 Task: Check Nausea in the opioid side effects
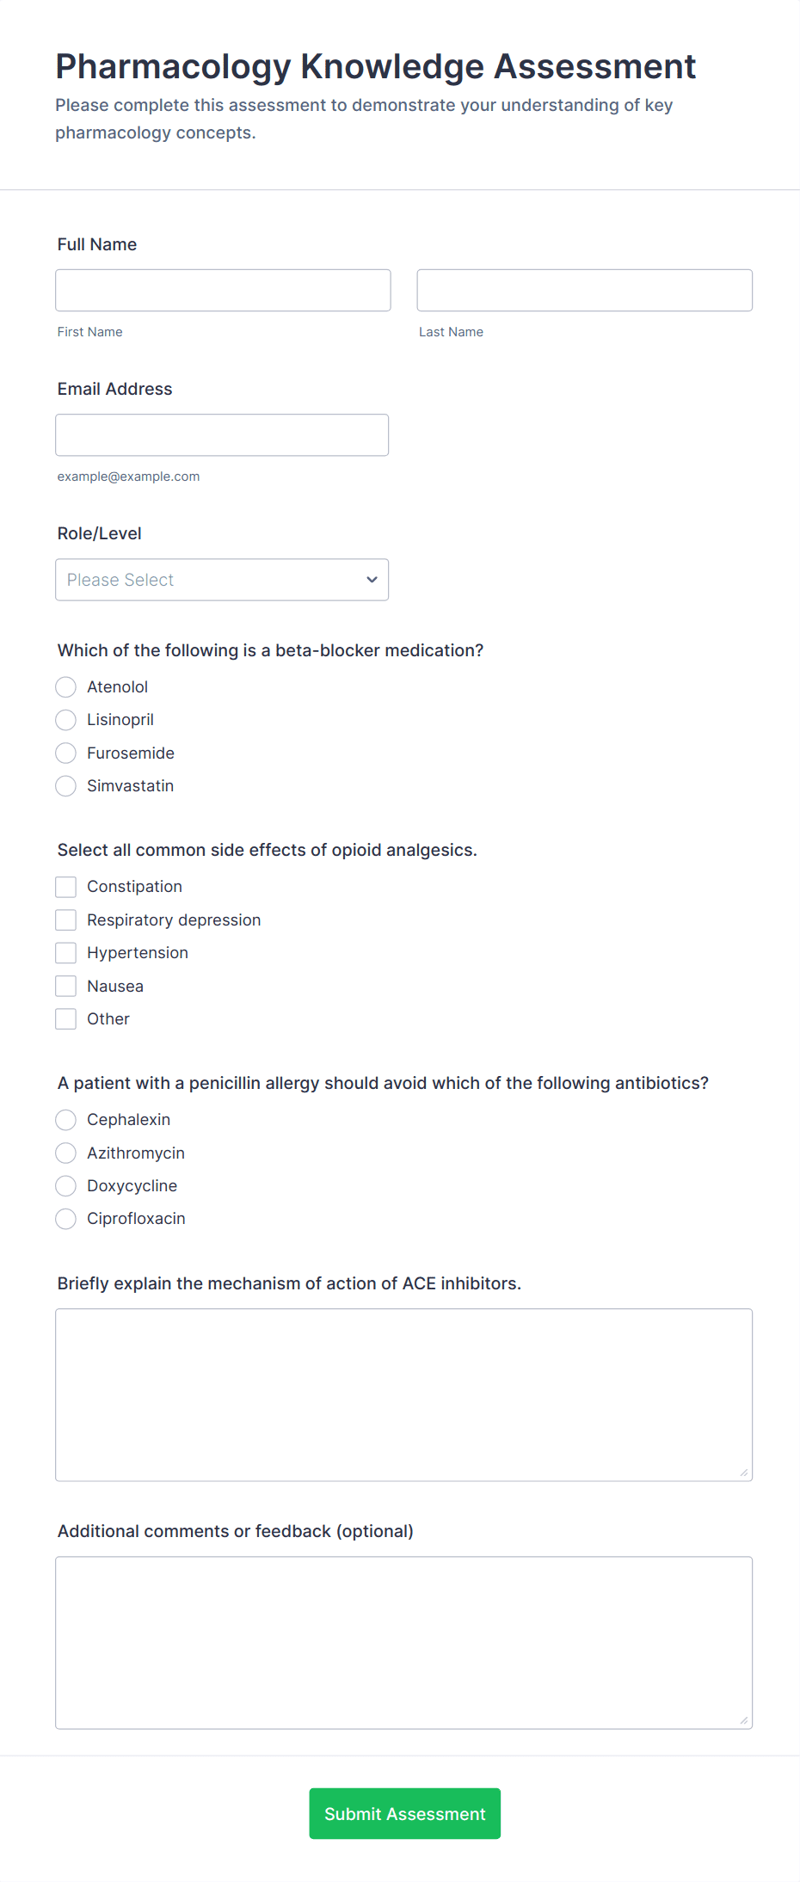pyautogui.click(x=65, y=986)
